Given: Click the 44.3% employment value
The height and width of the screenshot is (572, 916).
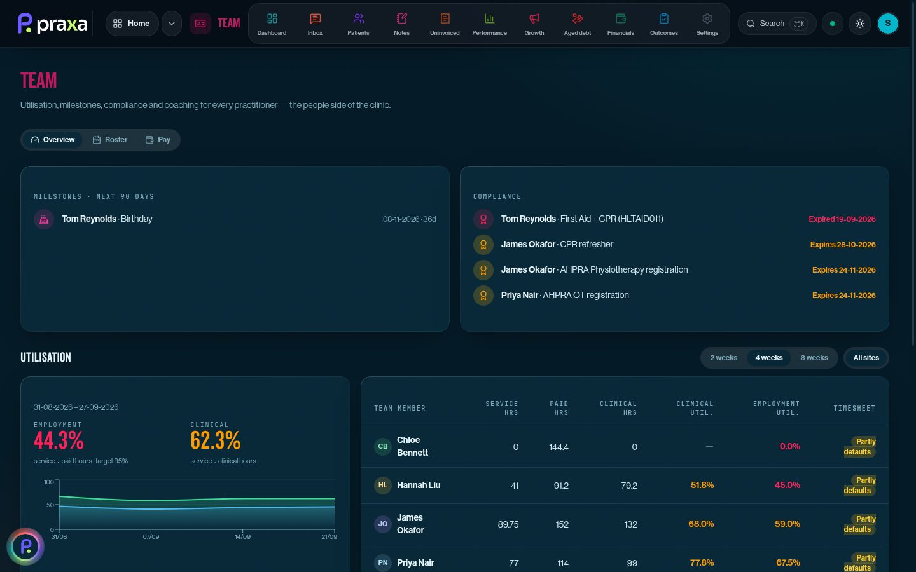Looking at the screenshot, I should [59, 440].
